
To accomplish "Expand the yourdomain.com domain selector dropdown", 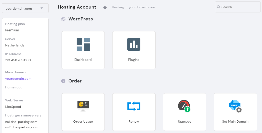I will point(25,8).
